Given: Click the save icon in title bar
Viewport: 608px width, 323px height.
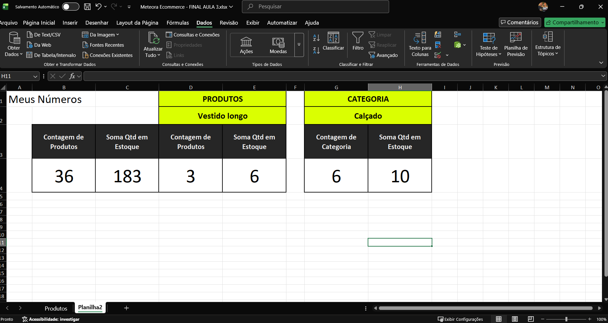Looking at the screenshot, I should tap(87, 7).
